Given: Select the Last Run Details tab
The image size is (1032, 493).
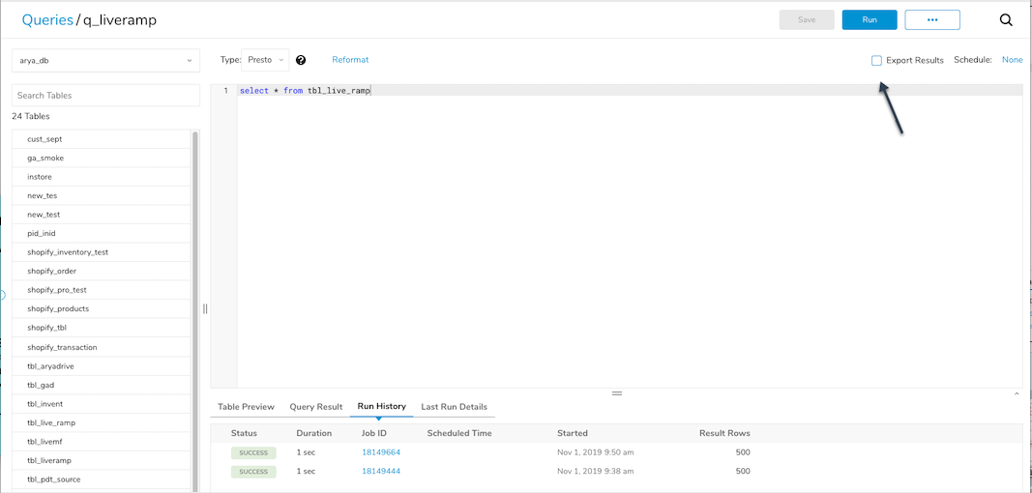Looking at the screenshot, I should pos(454,407).
